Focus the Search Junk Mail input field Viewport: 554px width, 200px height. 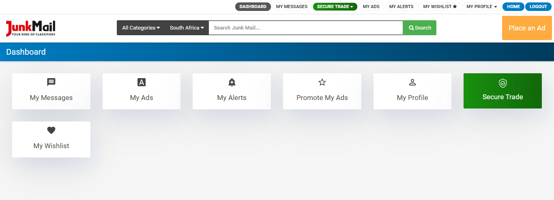[306, 28]
